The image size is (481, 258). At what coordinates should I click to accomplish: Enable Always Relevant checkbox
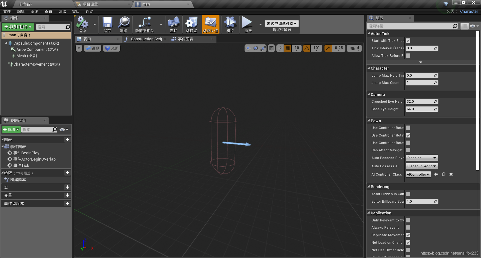(408, 227)
